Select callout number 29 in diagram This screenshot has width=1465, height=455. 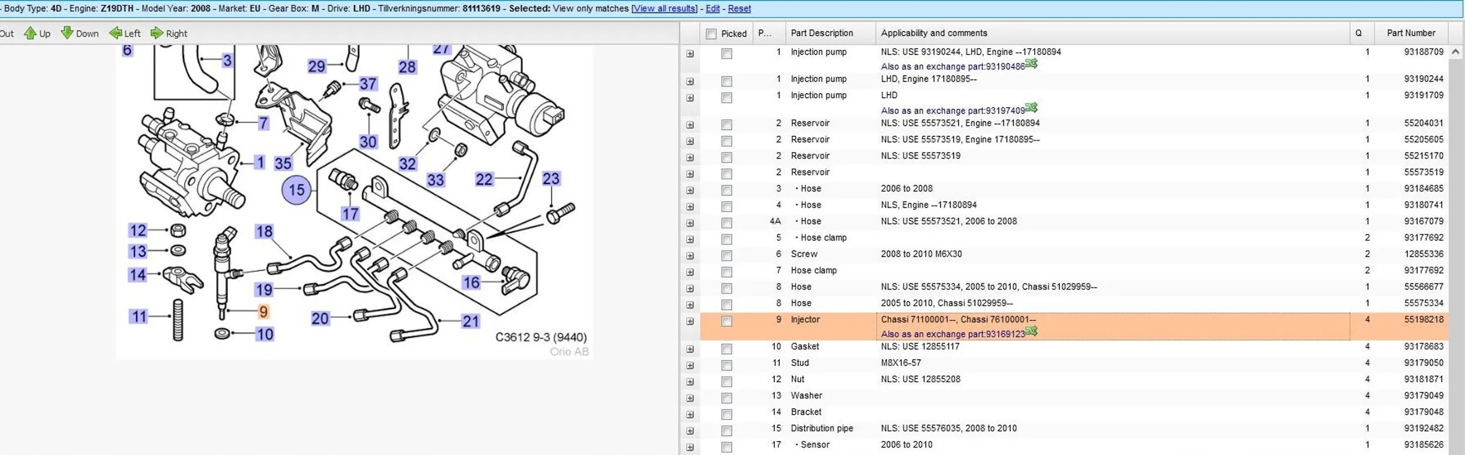(316, 66)
